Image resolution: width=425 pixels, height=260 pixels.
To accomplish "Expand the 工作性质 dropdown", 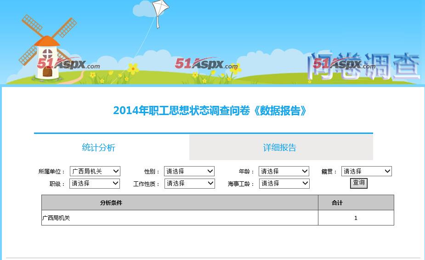I will (x=190, y=184).
